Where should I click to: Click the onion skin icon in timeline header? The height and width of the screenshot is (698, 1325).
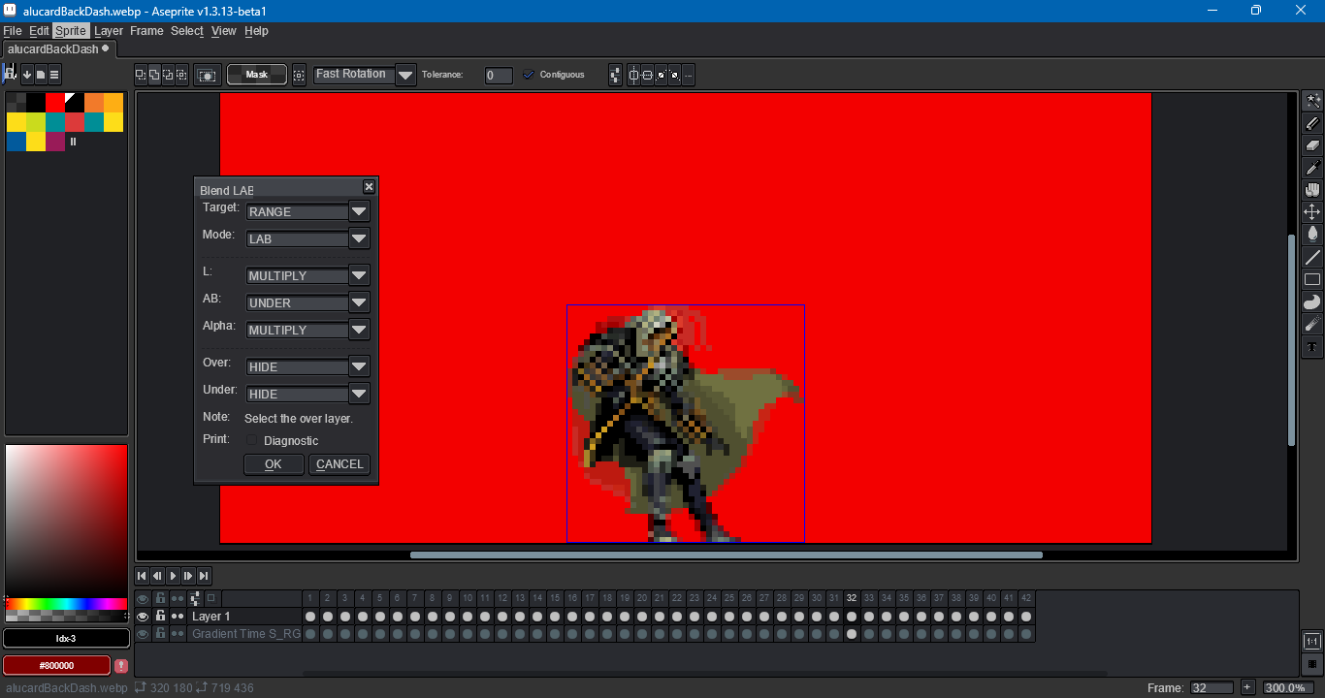(211, 598)
